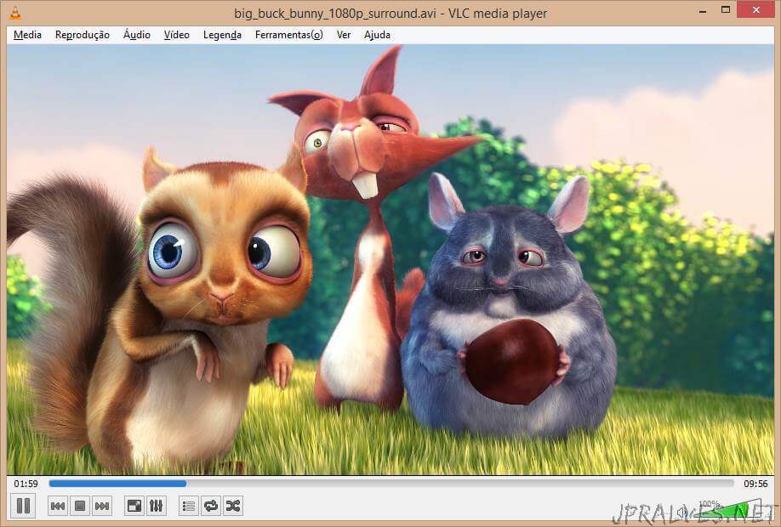Adjust the green volume slider
This screenshot has height=527, width=781.
pyautogui.click(x=730, y=510)
